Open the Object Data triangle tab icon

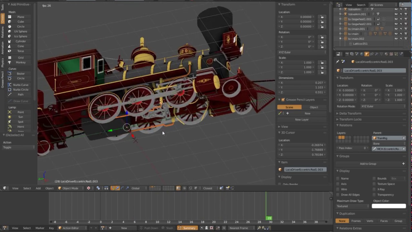[x=381, y=54]
